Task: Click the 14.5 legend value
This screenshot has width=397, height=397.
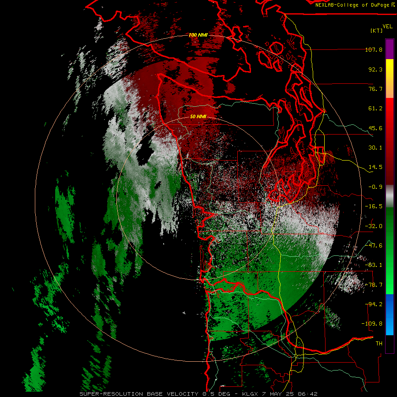Action: pos(375,167)
